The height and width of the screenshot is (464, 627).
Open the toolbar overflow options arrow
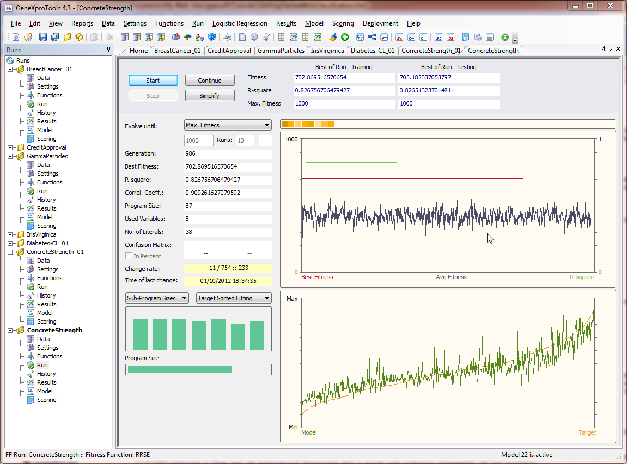515,39
